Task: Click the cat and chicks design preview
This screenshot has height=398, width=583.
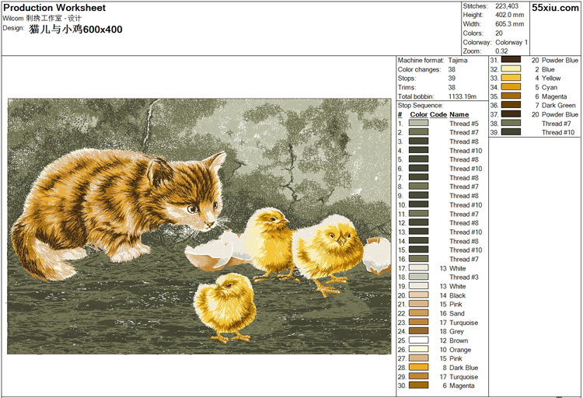Action: pos(199,226)
